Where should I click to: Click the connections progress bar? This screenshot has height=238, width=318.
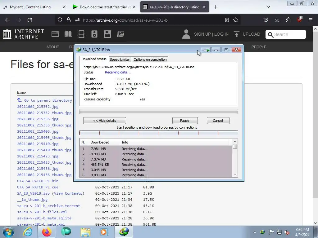(159, 133)
